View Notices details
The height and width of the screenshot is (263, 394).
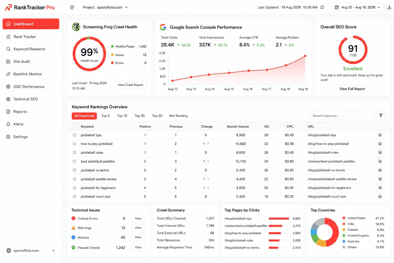point(138,237)
